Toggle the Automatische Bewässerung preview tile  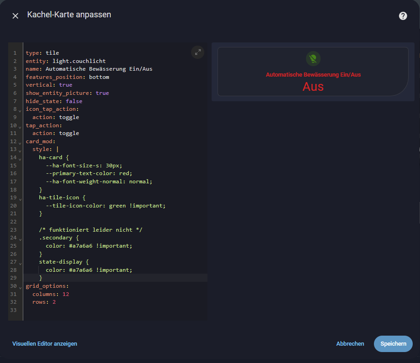click(x=313, y=72)
